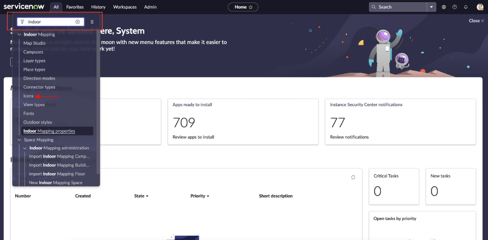Open the Admin menu
Image resolution: width=488 pixels, height=240 pixels.
150,7
